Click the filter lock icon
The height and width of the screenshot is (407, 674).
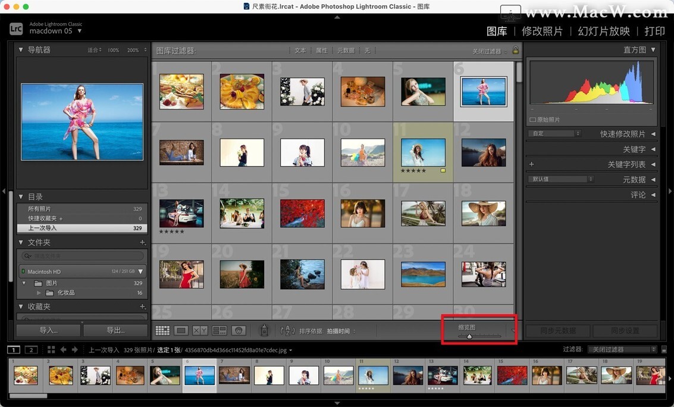click(516, 51)
